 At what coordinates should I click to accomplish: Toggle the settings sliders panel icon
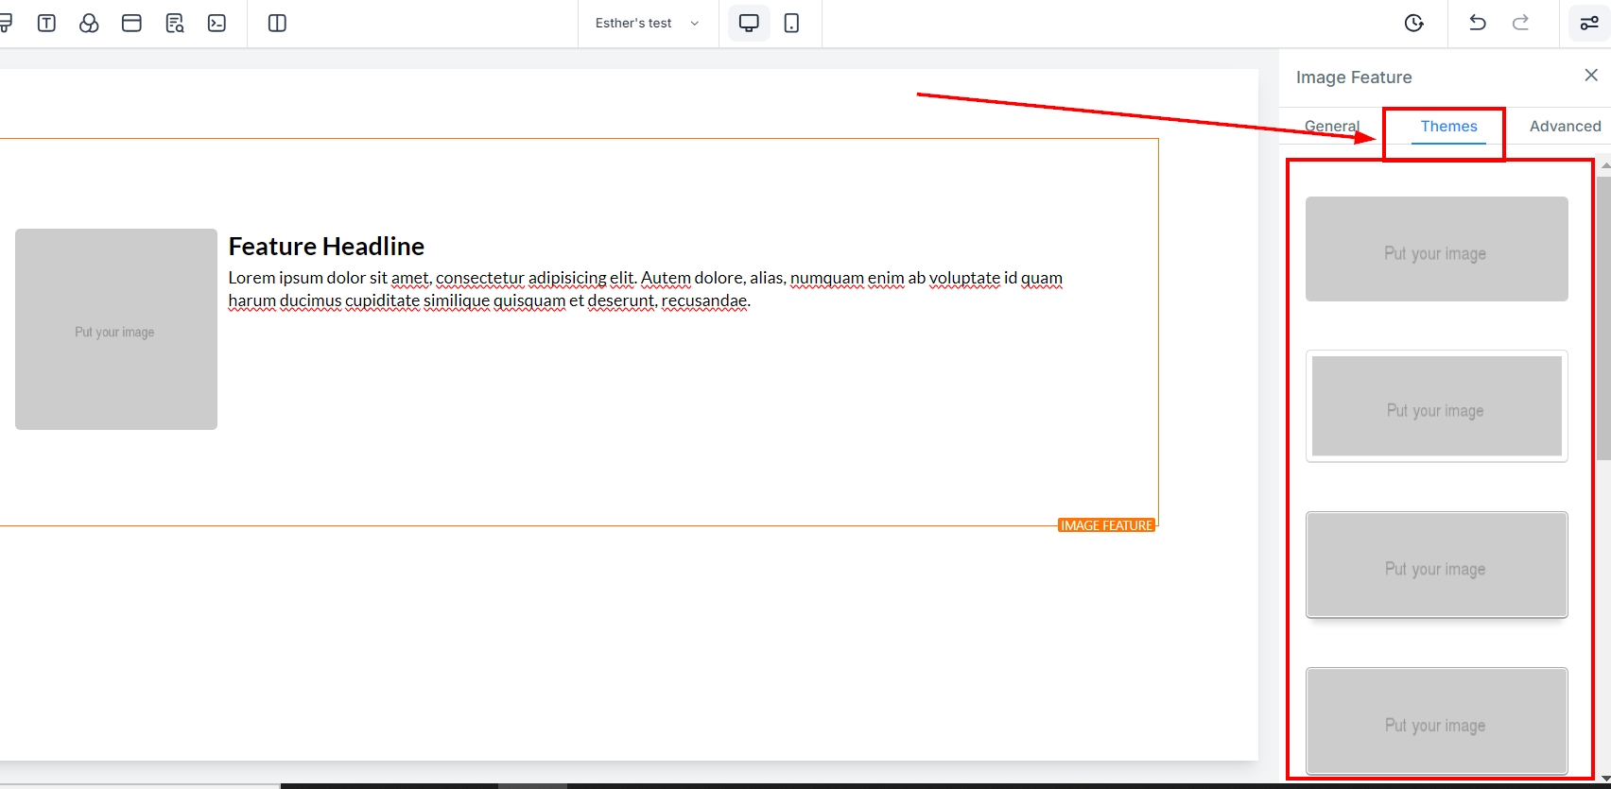click(1588, 24)
